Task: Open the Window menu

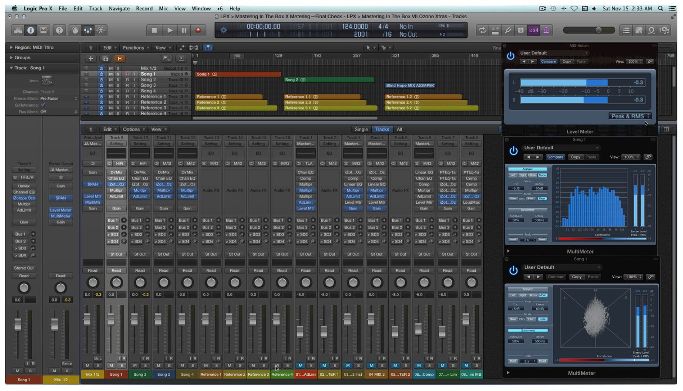Action: (201, 8)
